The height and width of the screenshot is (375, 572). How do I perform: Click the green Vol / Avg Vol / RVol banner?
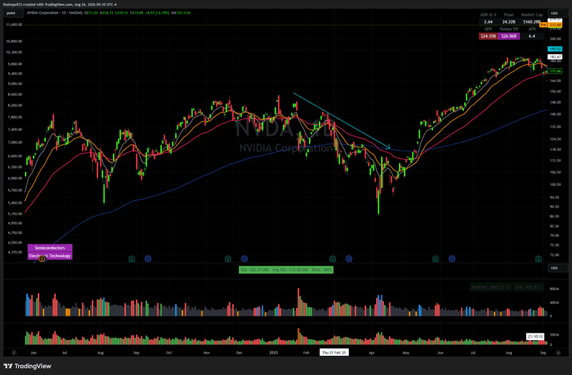[x=286, y=270]
